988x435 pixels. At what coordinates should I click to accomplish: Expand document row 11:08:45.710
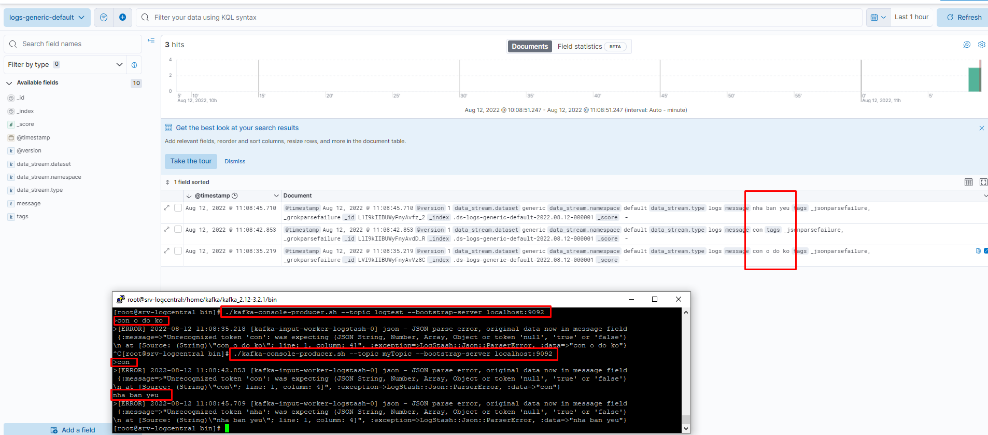tap(167, 207)
